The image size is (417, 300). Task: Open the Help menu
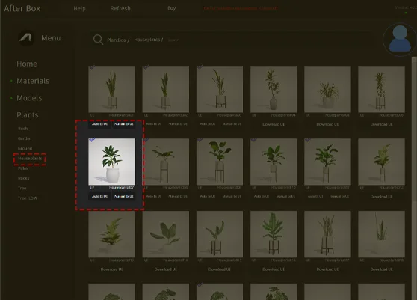point(79,8)
